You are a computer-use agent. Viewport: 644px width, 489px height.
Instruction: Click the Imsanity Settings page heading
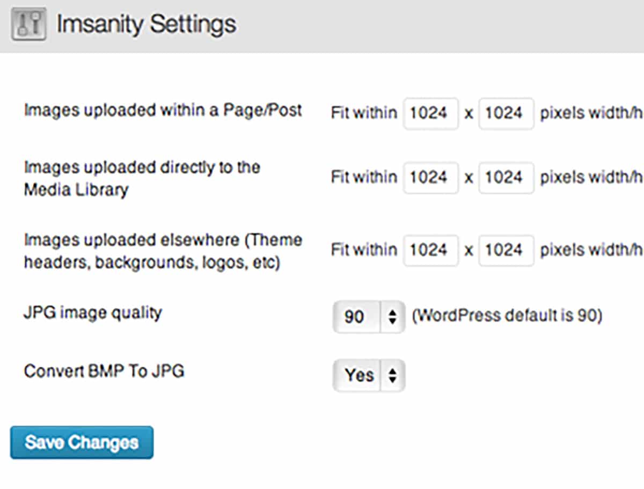click(146, 25)
